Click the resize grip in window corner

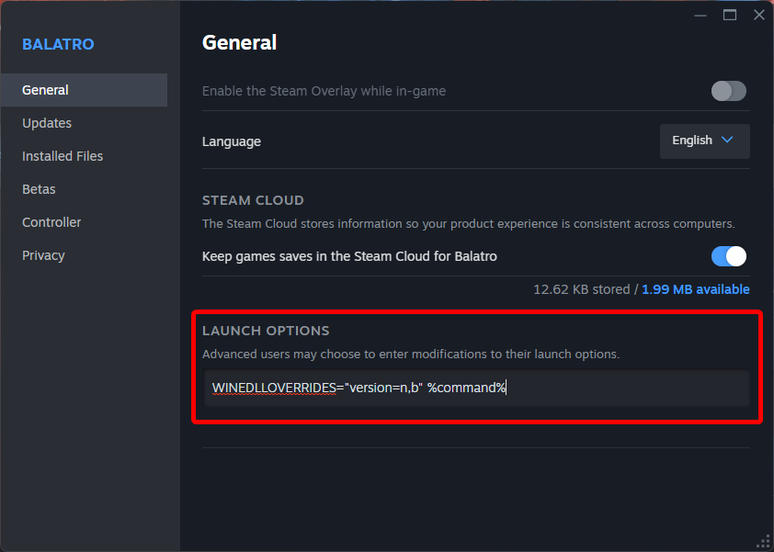[x=763, y=541]
